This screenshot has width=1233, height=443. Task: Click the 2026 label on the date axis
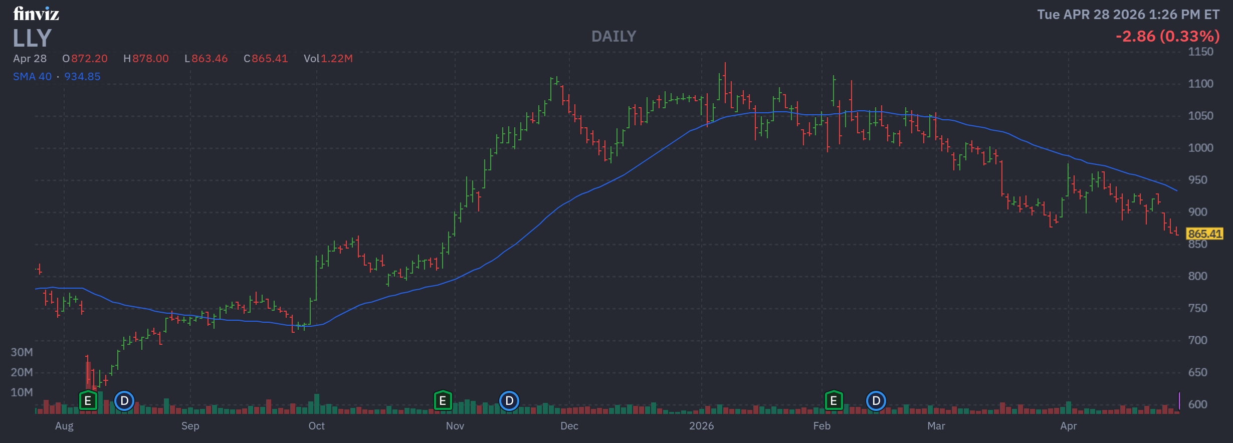pyautogui.click(x=701, y=426)
